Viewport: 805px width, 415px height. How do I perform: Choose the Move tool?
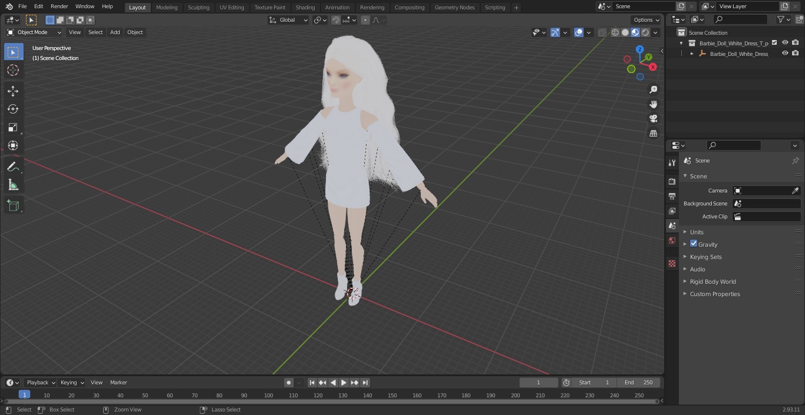tap(13, 91)
